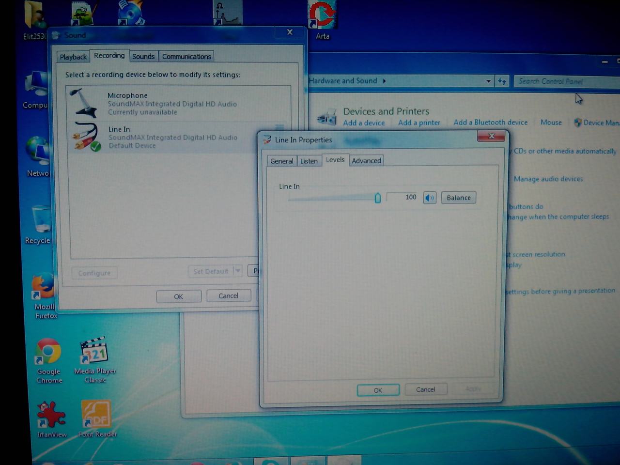Click OK in the Sound dialog
620x465 pixels.
[178, 296]
